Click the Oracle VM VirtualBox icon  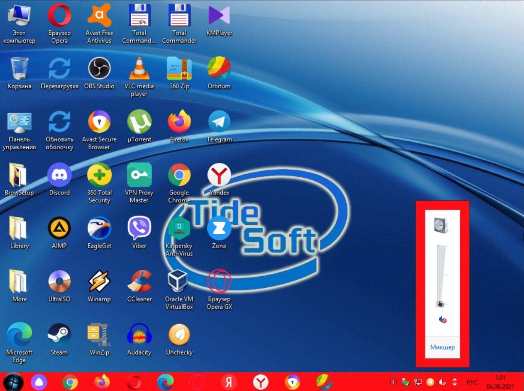179,282
